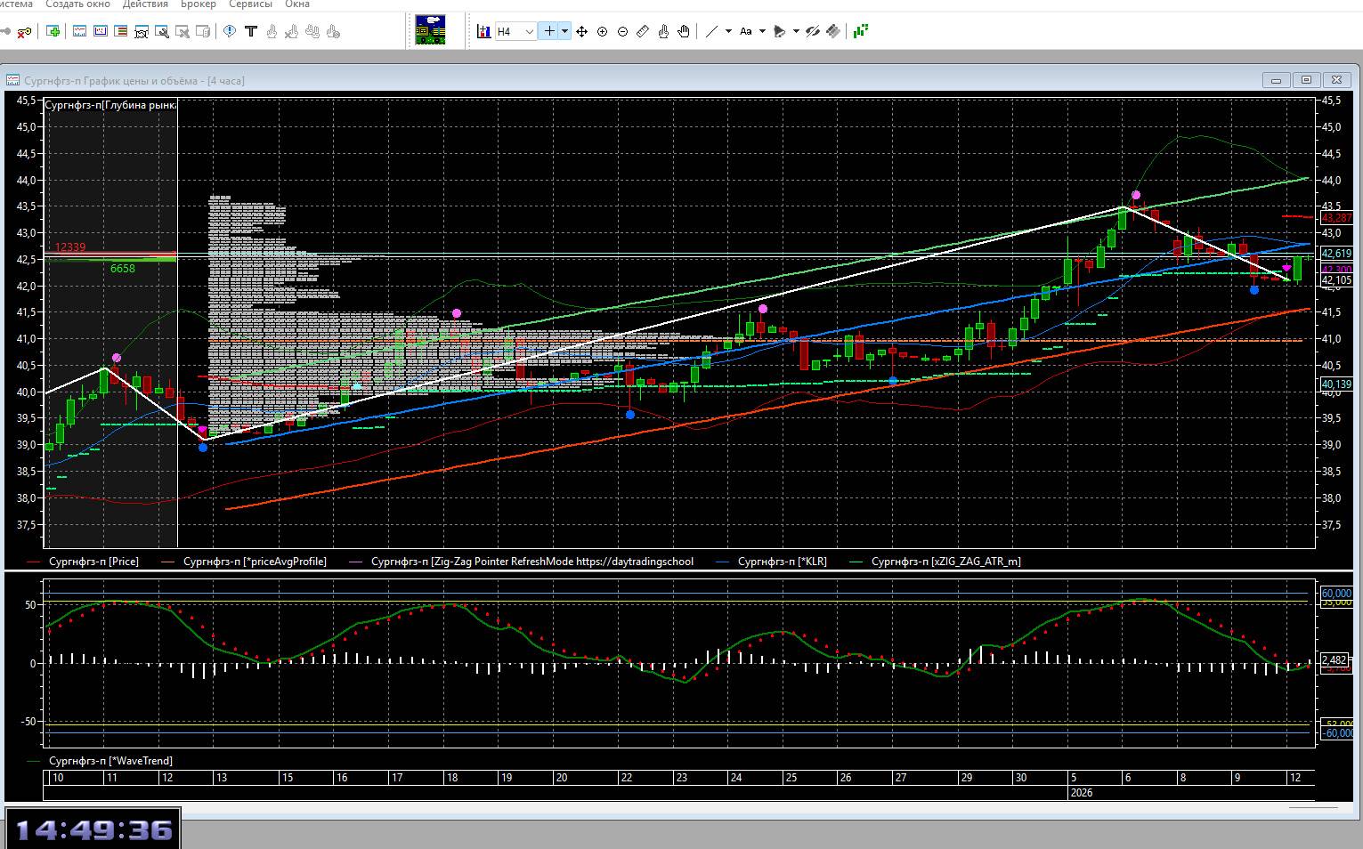Open the Брокер menu
Screen dimensions: 1363x849
pyautogui.click(x=198, y=4)
